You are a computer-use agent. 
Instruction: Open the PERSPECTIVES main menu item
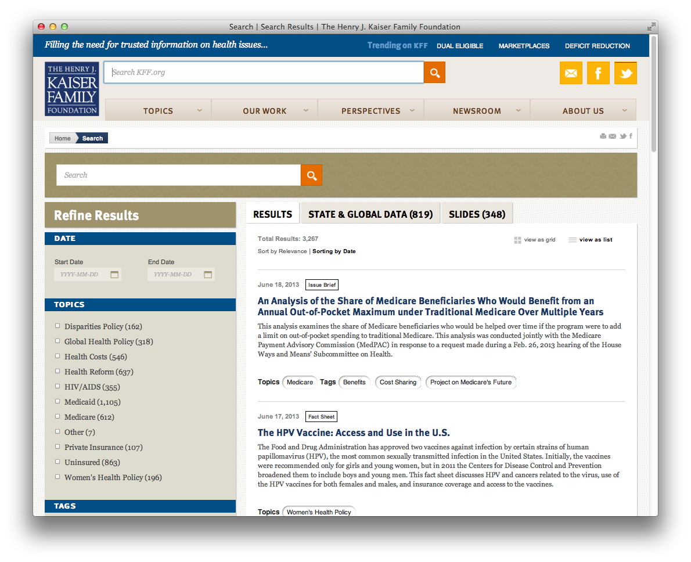click(x=371, y=111)
